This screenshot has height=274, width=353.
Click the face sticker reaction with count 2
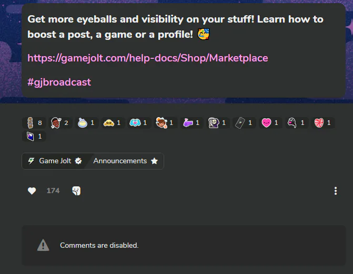click(60, 123)
